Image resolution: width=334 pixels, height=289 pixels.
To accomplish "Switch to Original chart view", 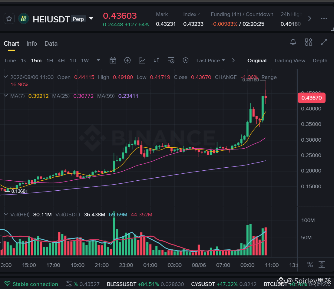I will point(257,61).
